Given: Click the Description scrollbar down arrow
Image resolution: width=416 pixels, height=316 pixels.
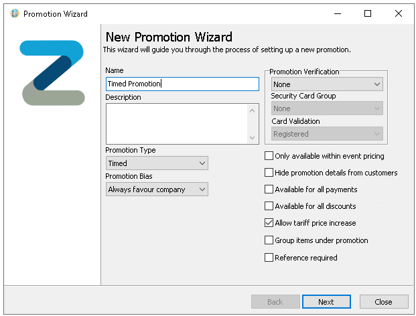Looking at the screenshot, I should pos(253,137).
